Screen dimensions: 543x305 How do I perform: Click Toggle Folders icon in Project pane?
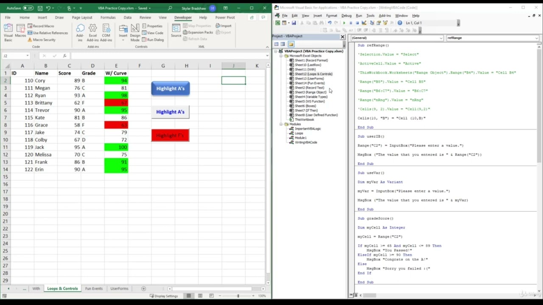[x=291, y=44]
